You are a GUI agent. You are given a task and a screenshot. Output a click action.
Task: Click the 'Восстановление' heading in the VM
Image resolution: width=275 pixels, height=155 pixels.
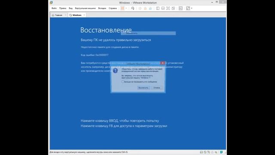106,30
